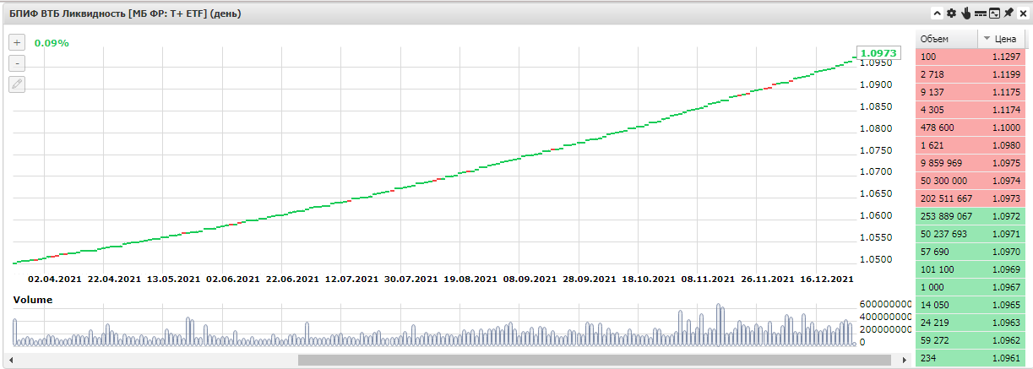1033x369 pixels.
Task: Activate the pencil drawing tool
Action: tap(17, 84)
